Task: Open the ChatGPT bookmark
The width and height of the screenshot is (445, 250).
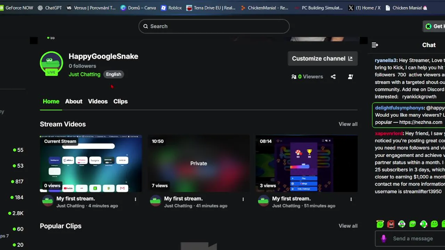Action: (x=50, y=8)
